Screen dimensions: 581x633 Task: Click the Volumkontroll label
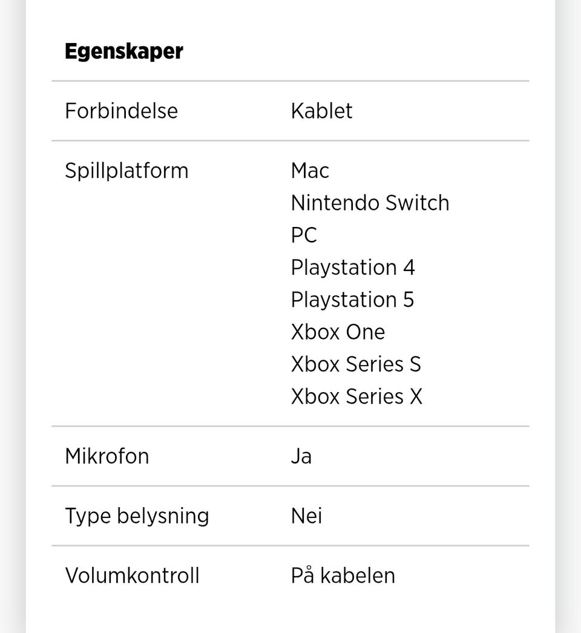point(132,575)
